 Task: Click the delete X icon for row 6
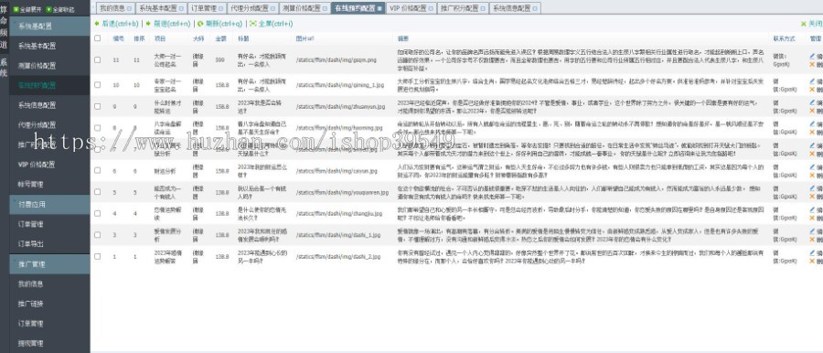pyautogui.click(x=812, y=175)
